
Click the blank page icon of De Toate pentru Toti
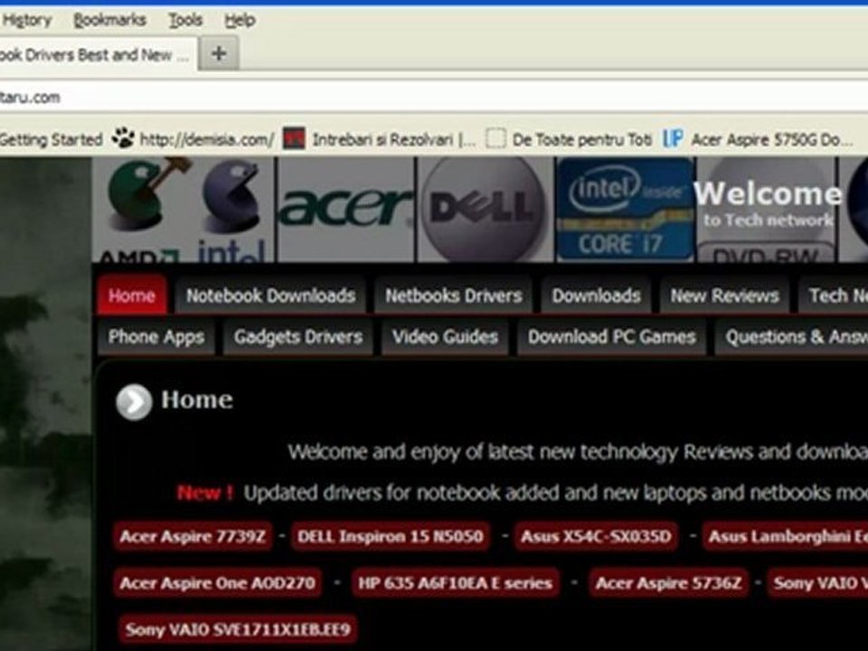click(x=496, y=138)
